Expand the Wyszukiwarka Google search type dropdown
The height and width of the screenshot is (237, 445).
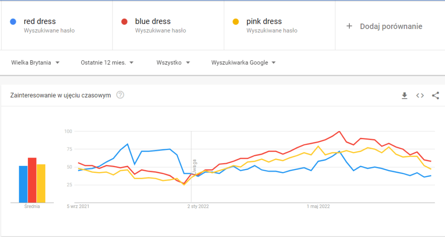point(243,63)
